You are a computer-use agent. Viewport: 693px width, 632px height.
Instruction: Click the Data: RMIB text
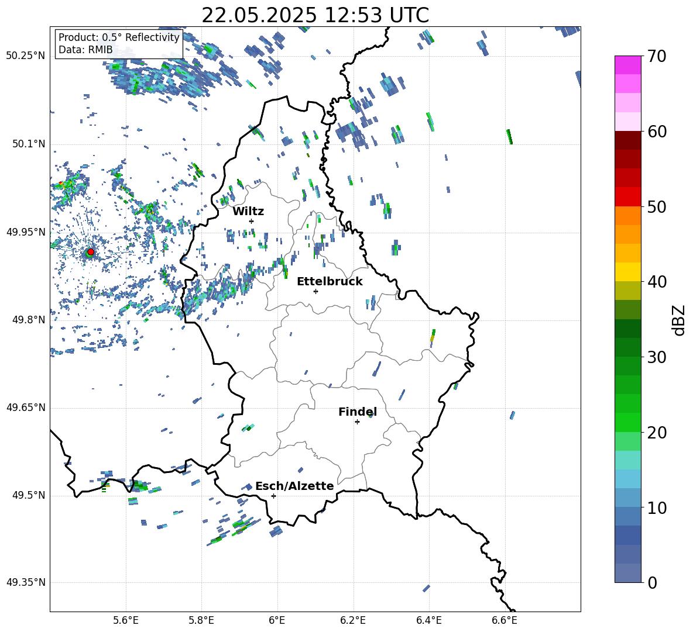tap(85, 50)
